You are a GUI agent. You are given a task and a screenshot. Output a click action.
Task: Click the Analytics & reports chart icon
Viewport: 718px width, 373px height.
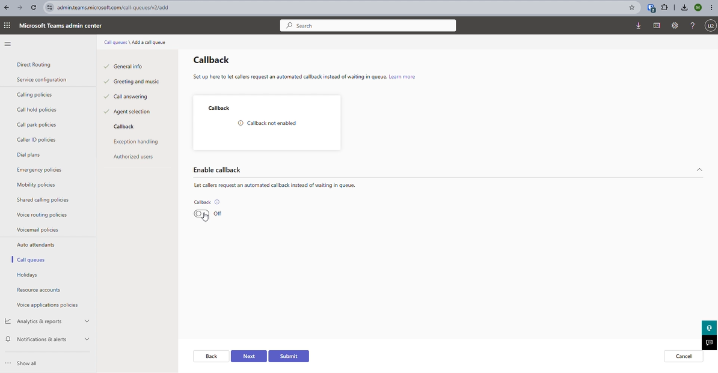click(8, 321)
